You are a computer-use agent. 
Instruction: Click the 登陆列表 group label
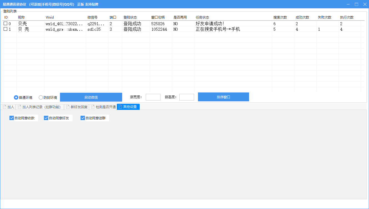[x=10, y=11]
